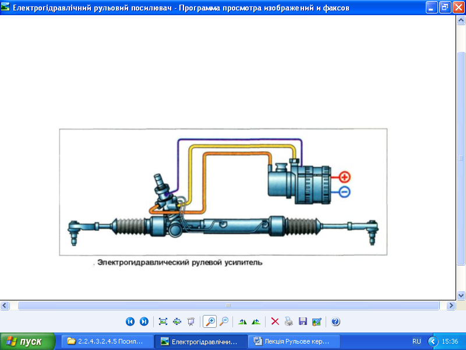466x350 pixels.
Task: Switch to the 2.2.4.3.2.4.5 Посил... folder window
Action: [x=108, y=341]
